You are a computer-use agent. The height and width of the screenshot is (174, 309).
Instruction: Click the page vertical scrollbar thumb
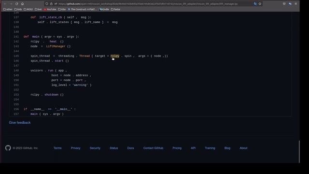click(x=299, y=151)
